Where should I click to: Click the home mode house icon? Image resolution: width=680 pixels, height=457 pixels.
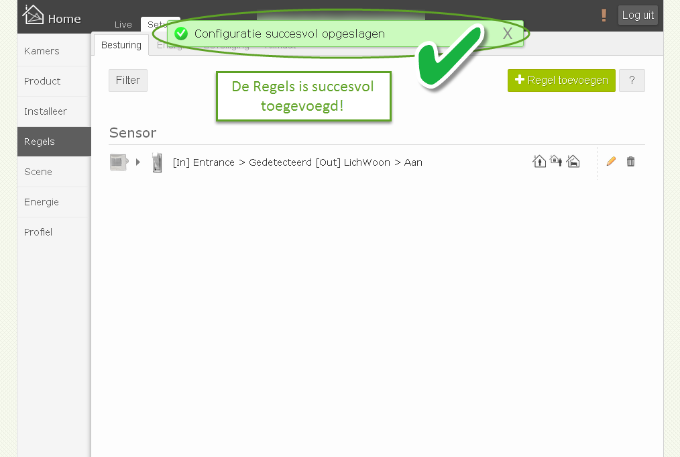pyautogui.click(x=539, y=162)
